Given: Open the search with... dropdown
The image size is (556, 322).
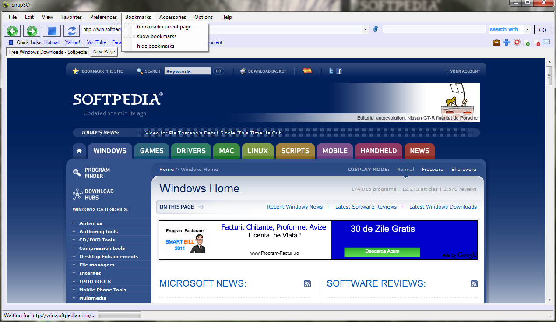Looking at the screenshot, I should (x=528, y=30).
